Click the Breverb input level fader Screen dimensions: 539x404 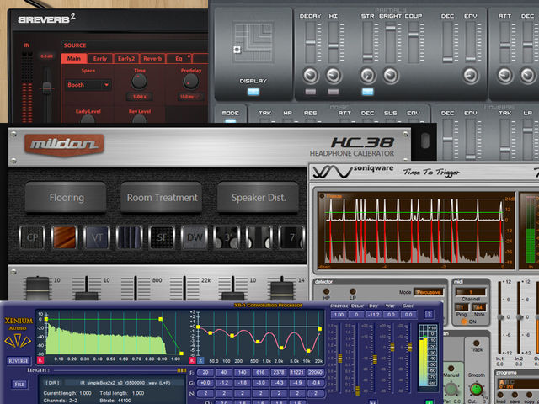click(47, 88)
